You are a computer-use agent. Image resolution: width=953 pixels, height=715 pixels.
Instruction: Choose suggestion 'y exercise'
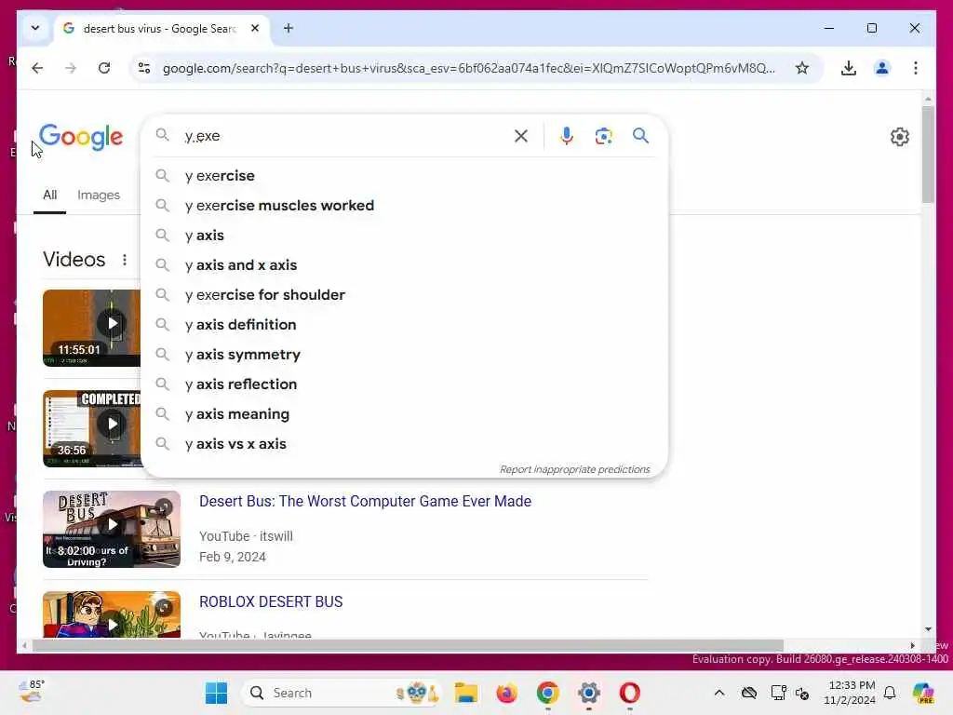[404, 176]
